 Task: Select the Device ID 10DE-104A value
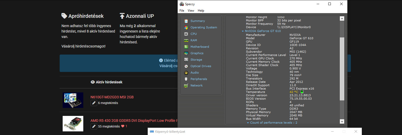pyautogui.click(x=298, y=45)
